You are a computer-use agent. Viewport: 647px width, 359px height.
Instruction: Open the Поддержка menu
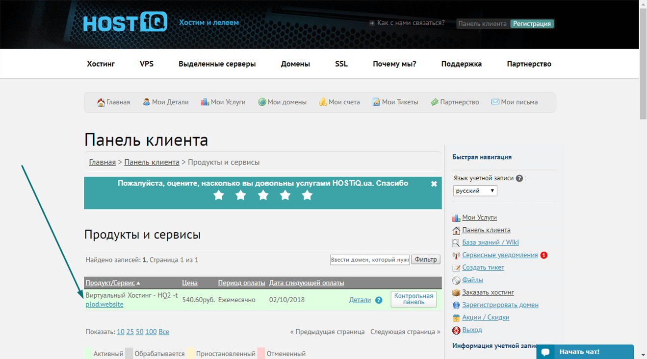[462, 64]
